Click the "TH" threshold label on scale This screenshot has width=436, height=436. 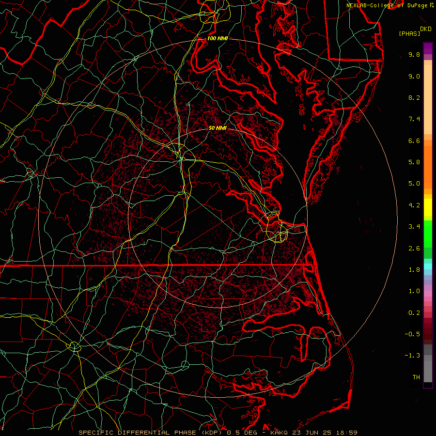pos(416,377)
